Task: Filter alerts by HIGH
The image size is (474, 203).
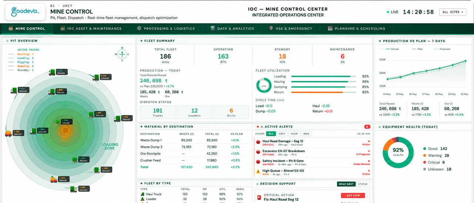Action: click(x=294, y=134)
